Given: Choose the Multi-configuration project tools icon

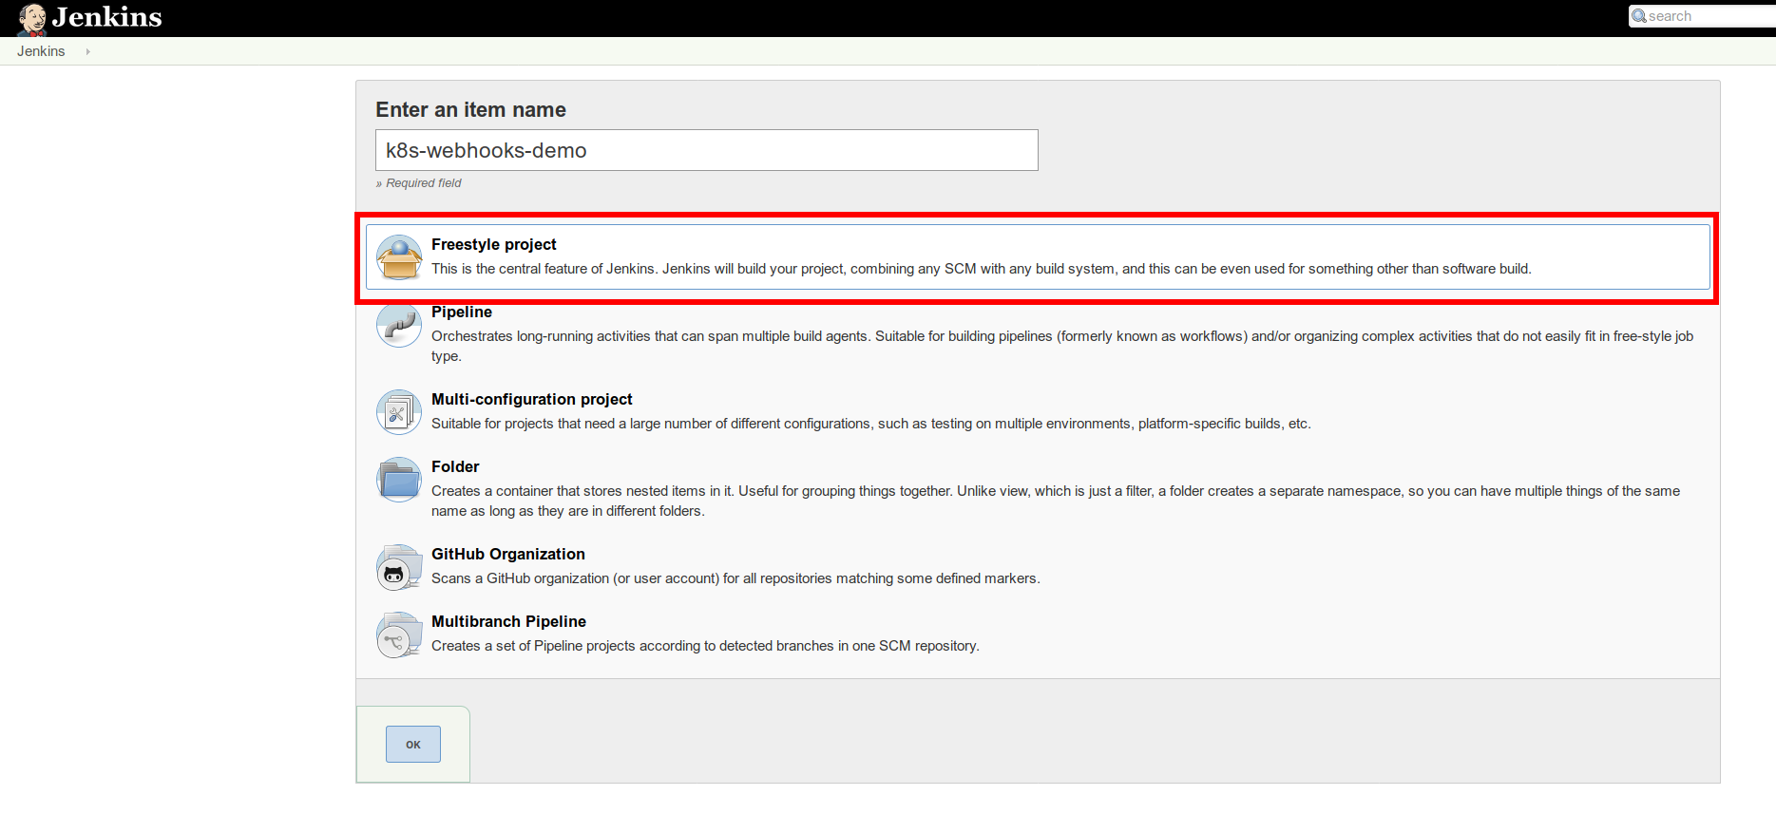Looking at the screenshot, I should (x=399, y=412).
